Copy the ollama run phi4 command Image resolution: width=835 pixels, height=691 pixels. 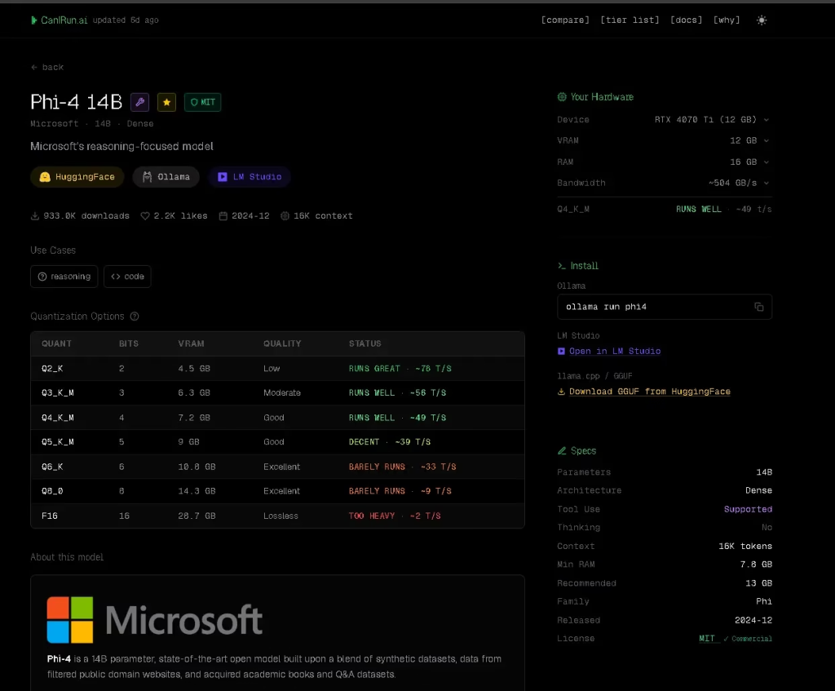(x=758, y=307)
